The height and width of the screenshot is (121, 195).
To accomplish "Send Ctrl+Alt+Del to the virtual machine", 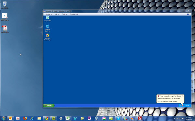I will coord(74,14).
